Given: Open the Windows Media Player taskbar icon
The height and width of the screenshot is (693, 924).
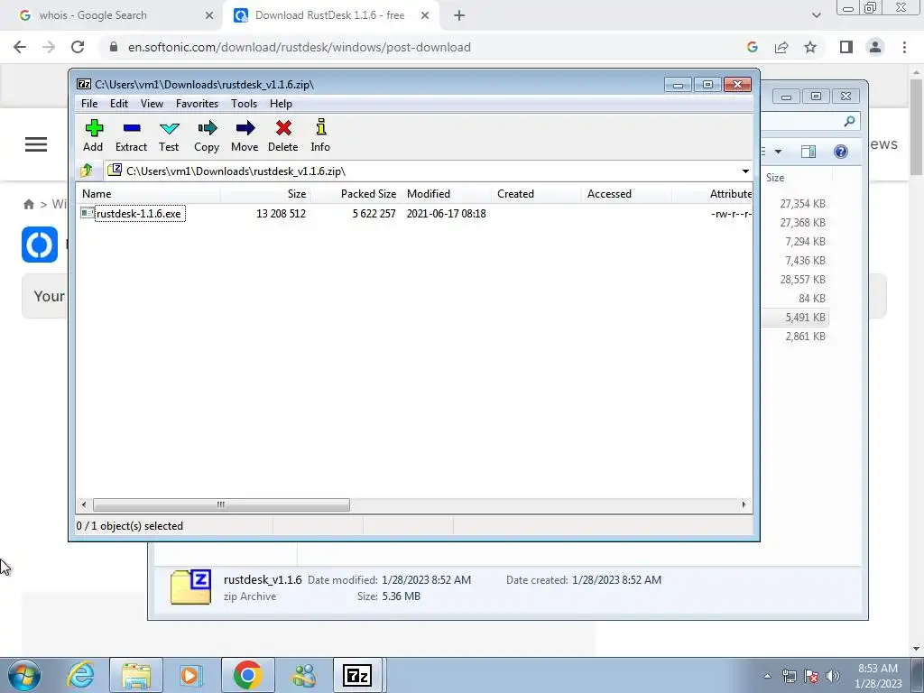Looking at the screenshot, I should pos(191,675).
